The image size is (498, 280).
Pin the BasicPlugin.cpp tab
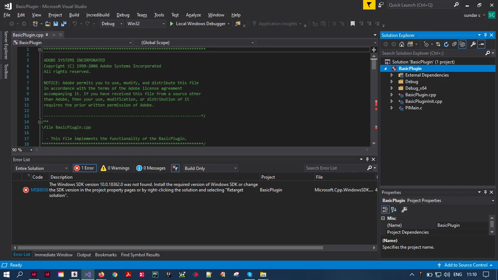(x=54, y=35)
